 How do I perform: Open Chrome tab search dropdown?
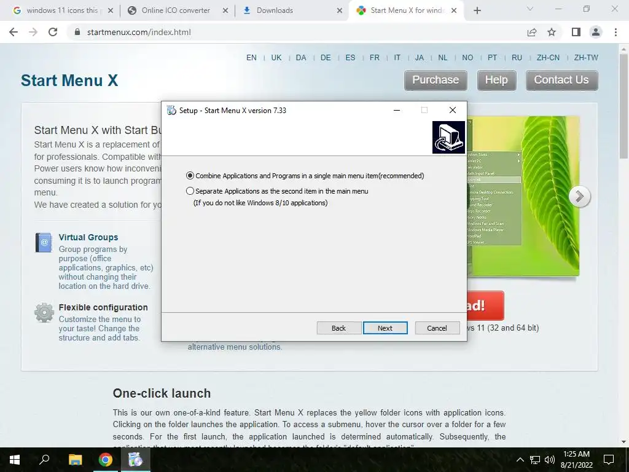click(x=529, y=9)
